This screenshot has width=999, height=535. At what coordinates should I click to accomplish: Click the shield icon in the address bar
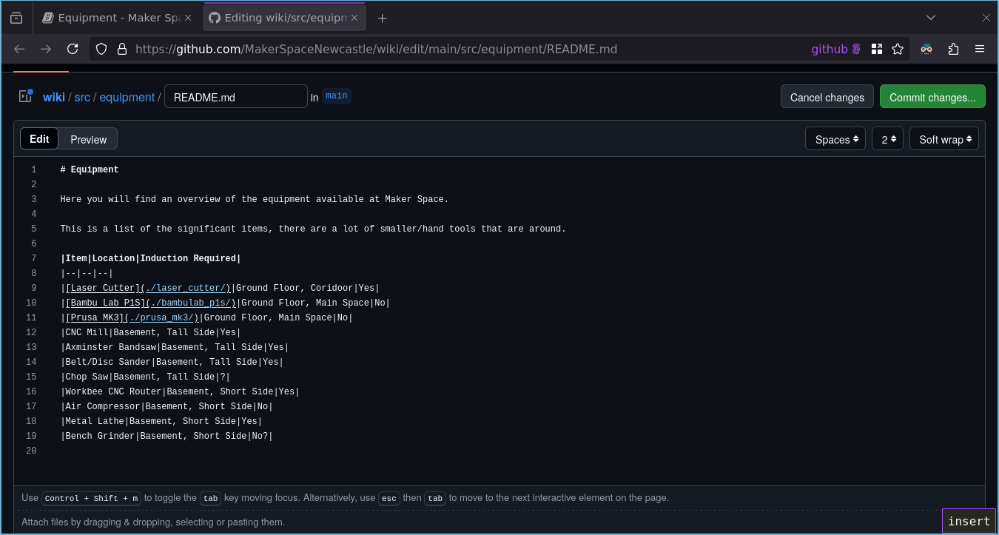tap(100, 49)
